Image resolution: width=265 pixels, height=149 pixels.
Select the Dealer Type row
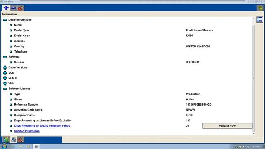[127, 30]
